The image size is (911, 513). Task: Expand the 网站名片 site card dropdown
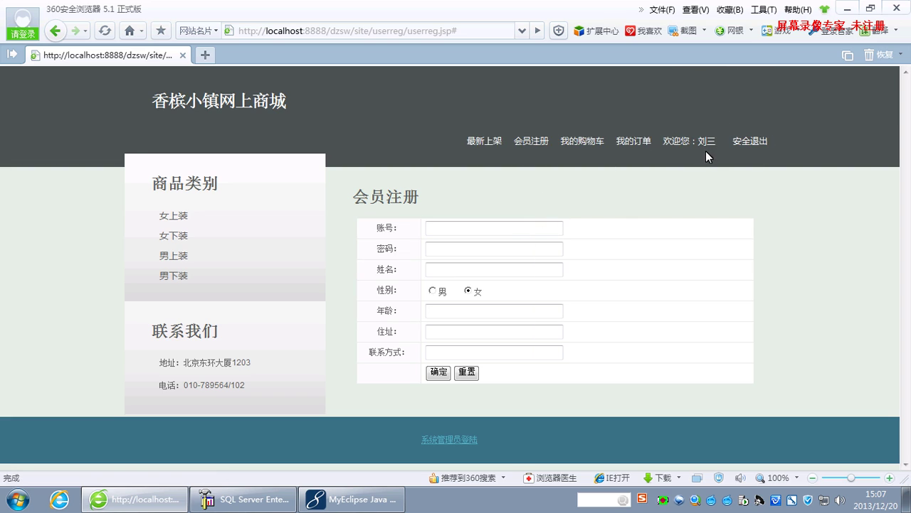[198, 31]
